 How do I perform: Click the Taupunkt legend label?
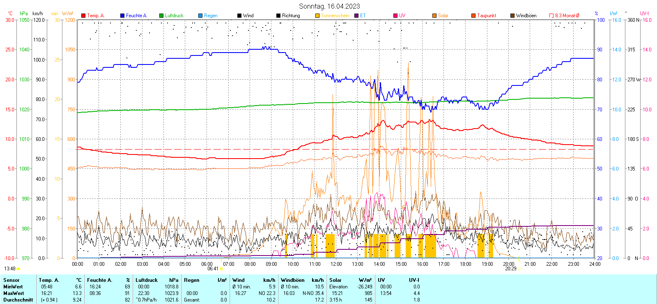pyautogui.click(x=487, y=16)
